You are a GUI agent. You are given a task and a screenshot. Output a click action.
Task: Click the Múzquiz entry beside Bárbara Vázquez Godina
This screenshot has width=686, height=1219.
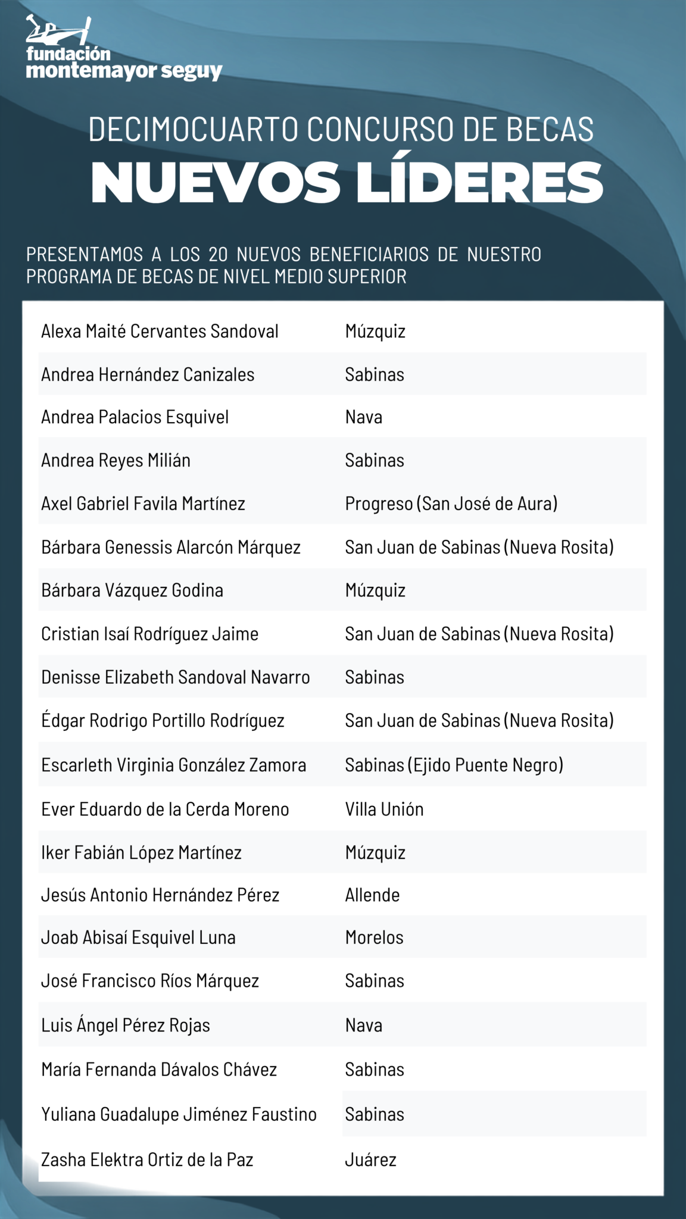375,590
